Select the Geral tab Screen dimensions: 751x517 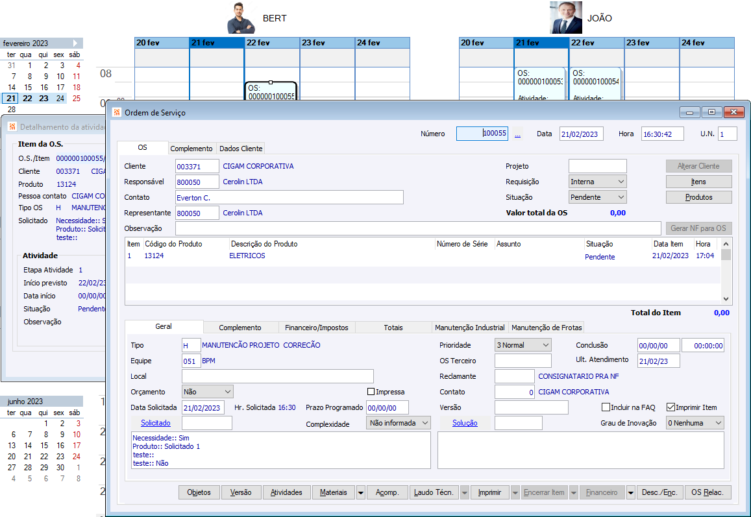164,326
